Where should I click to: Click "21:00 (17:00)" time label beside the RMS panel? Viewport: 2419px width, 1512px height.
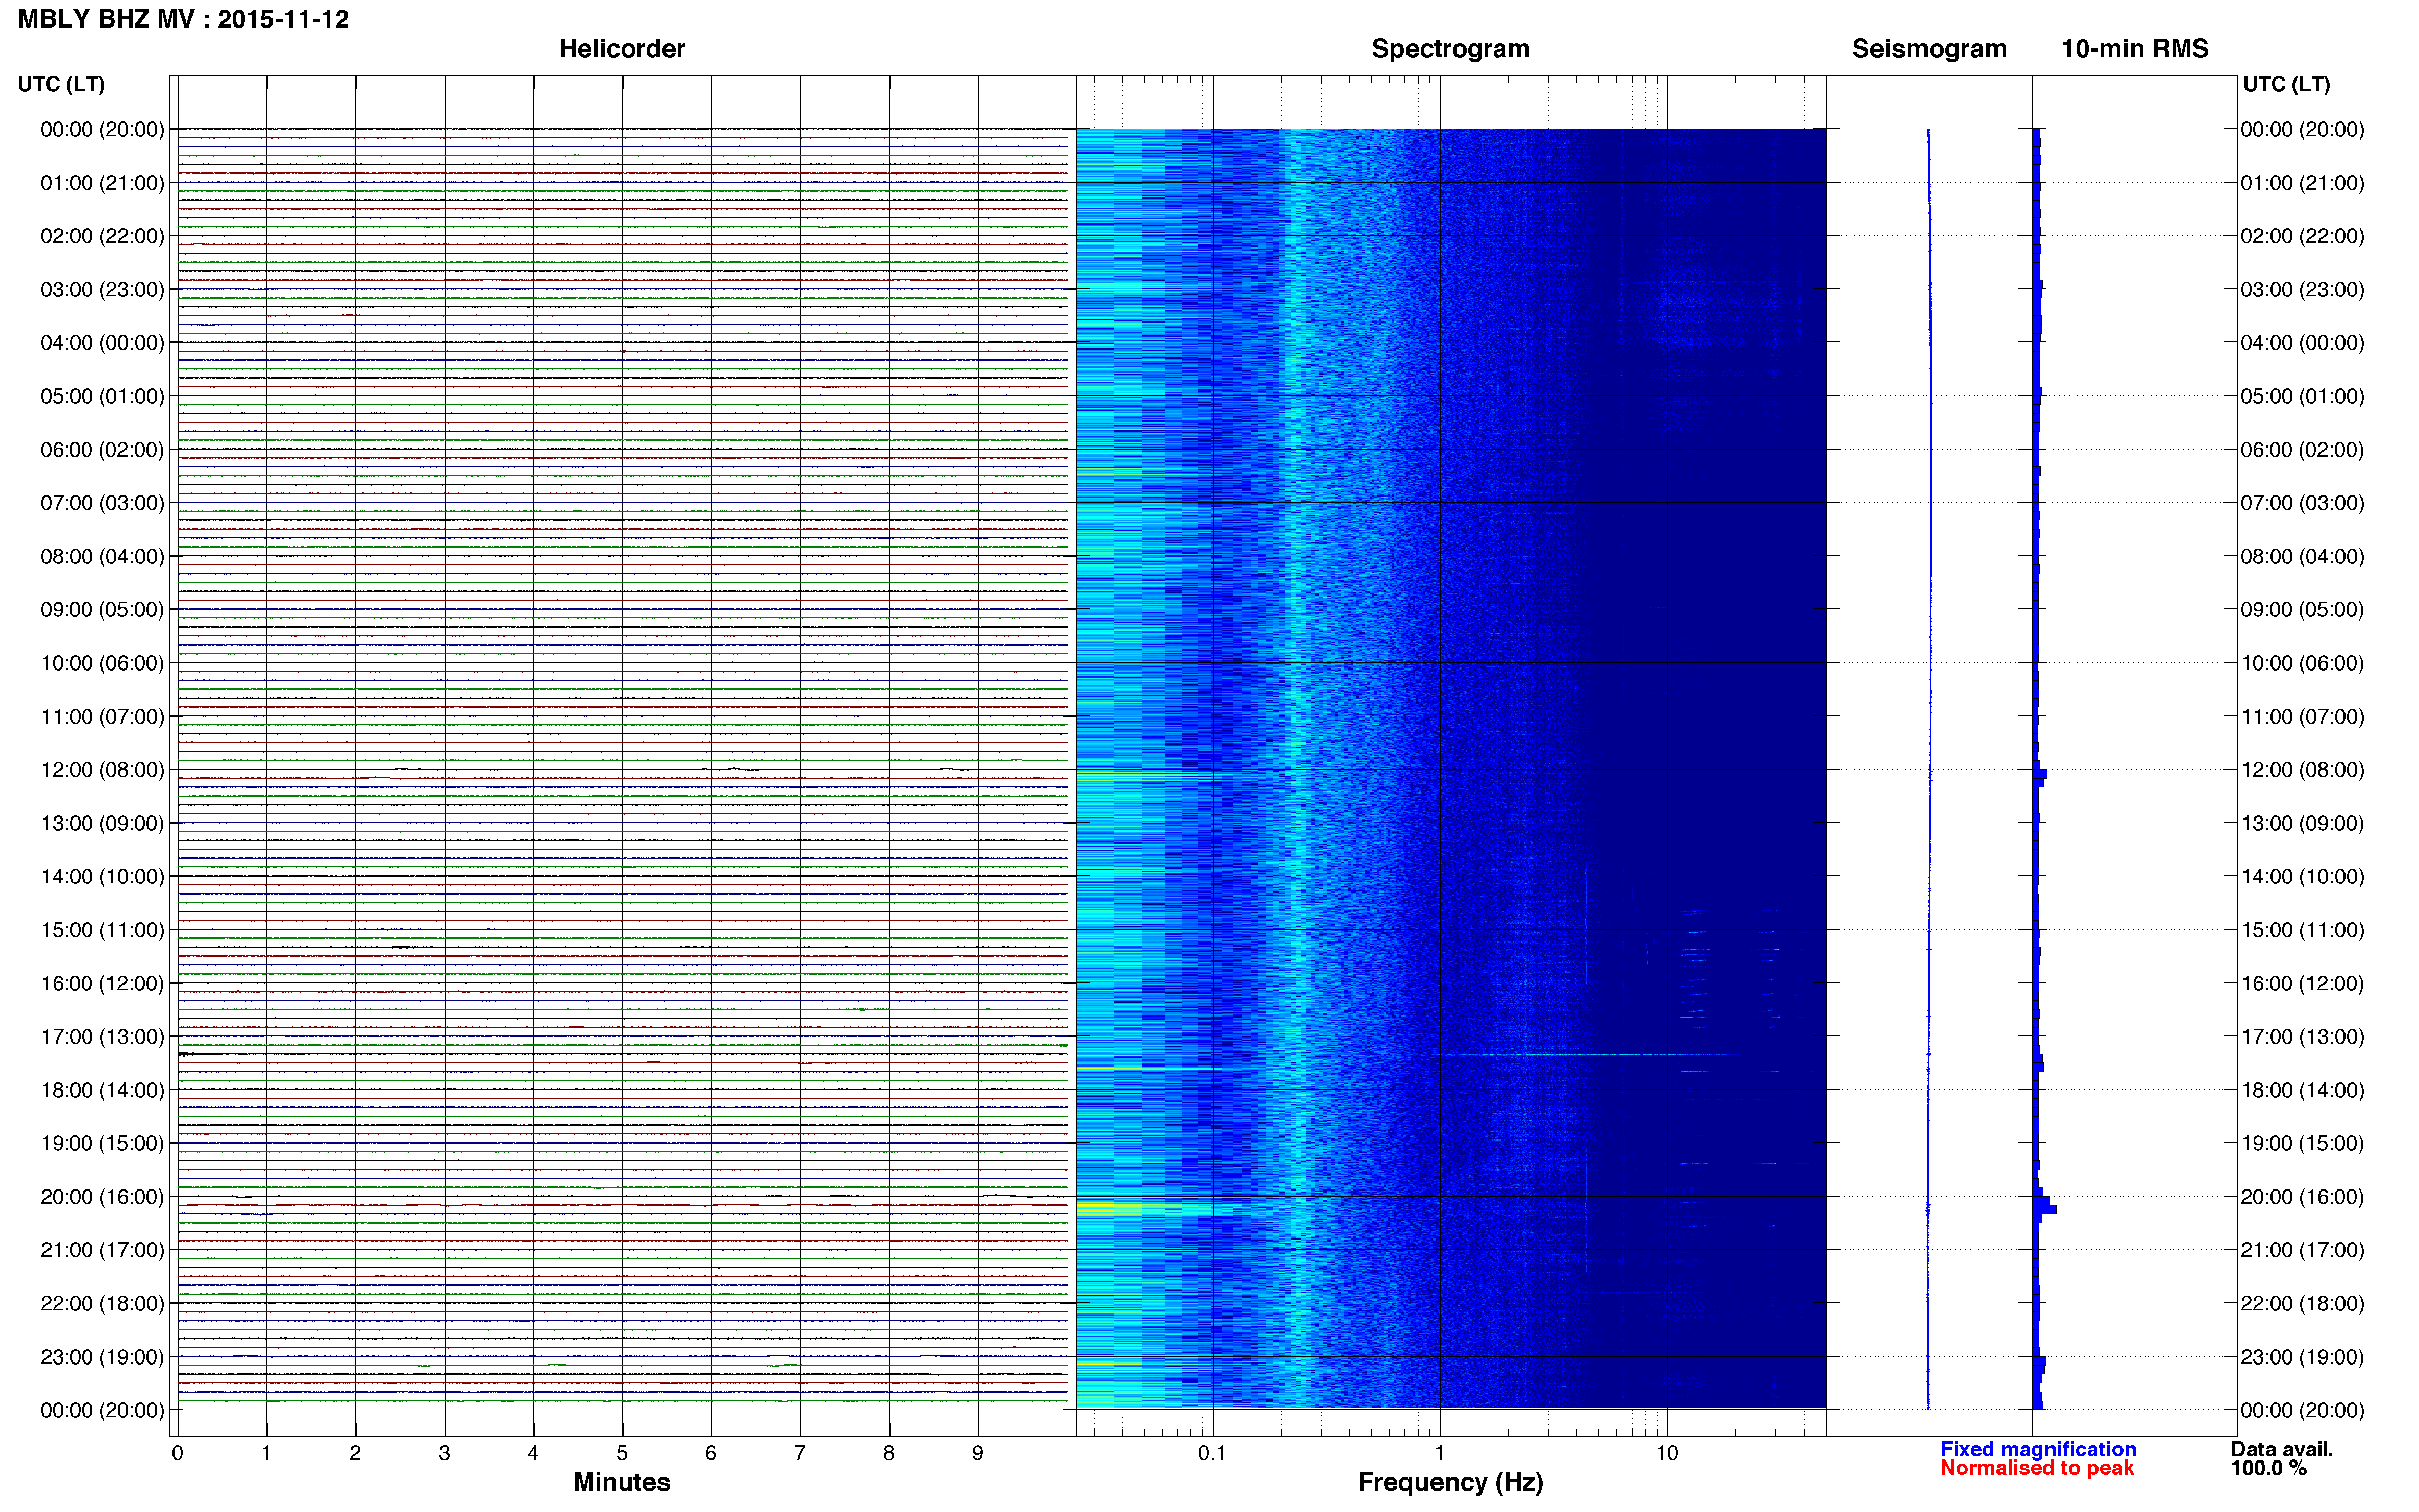click(x=2303, y=1250)
